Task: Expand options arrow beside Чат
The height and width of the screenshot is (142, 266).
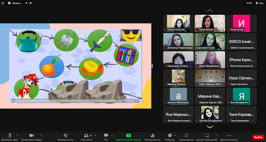Action: pos(112,135)
